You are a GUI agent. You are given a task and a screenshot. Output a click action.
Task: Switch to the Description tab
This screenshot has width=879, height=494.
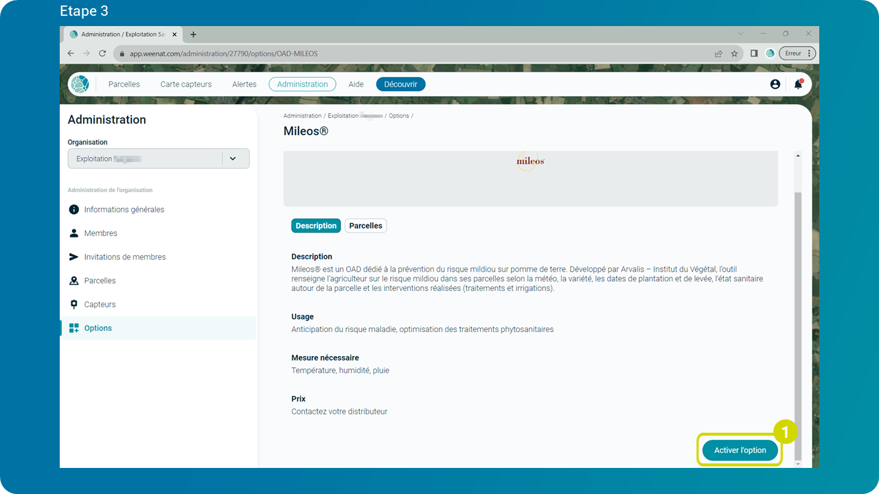pos(316,226)
